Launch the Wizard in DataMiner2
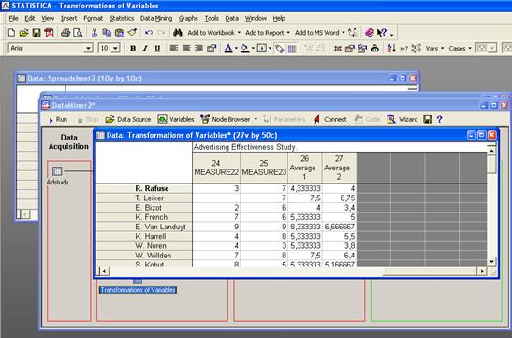Screen dimensions: 512x338 tap(402, 120)
